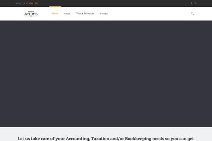Open the RSS feed icon
This screenshot has height=141, width=212.
(195, 4)
